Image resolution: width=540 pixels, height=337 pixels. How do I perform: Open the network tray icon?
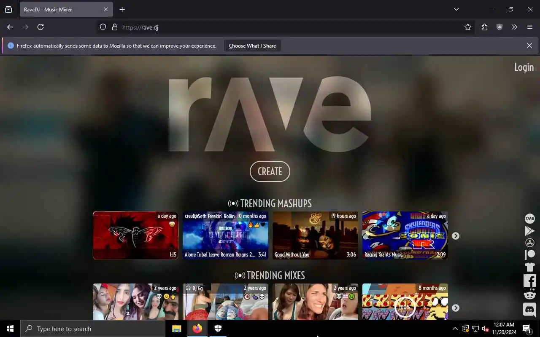click(475, 329)
